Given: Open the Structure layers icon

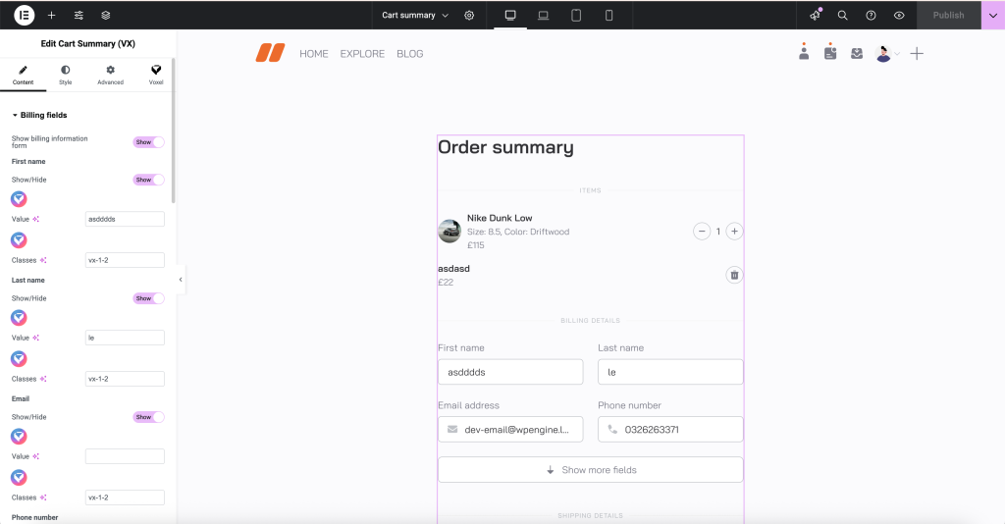Looking at the screenshot, I should [x=106, y=15].
